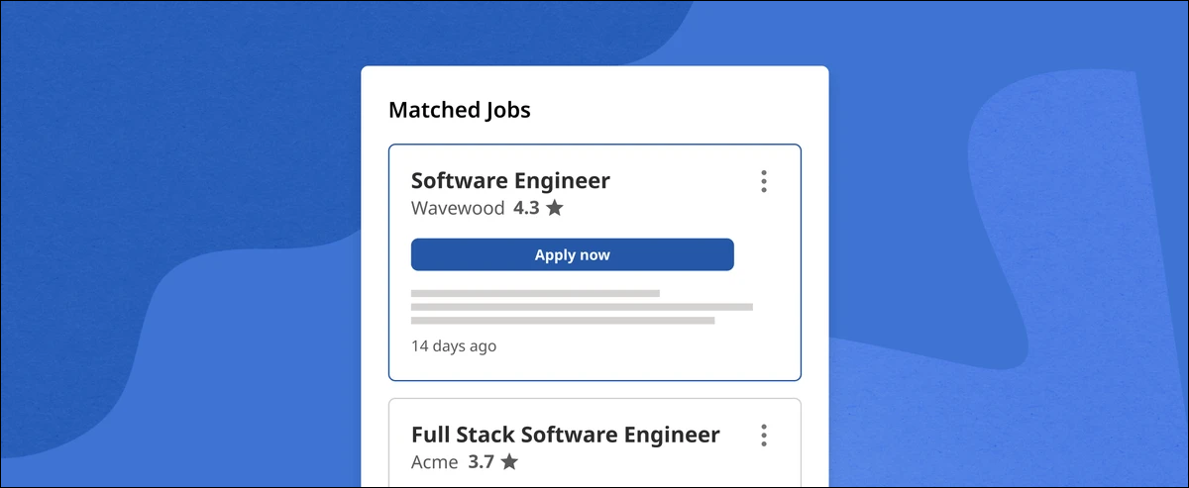This screenshot has width=1189, height=488.
Task: Click the star icon next to Acme's rating
Action: (x=509, y=461)
